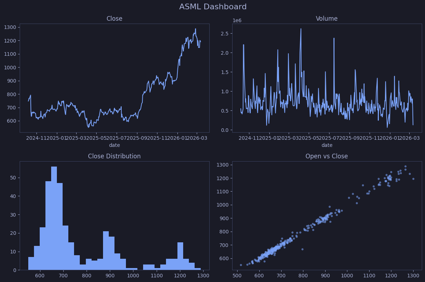
Task: Click the 2.0 y-tick on the Volume chart
Action: click(225, 53)
